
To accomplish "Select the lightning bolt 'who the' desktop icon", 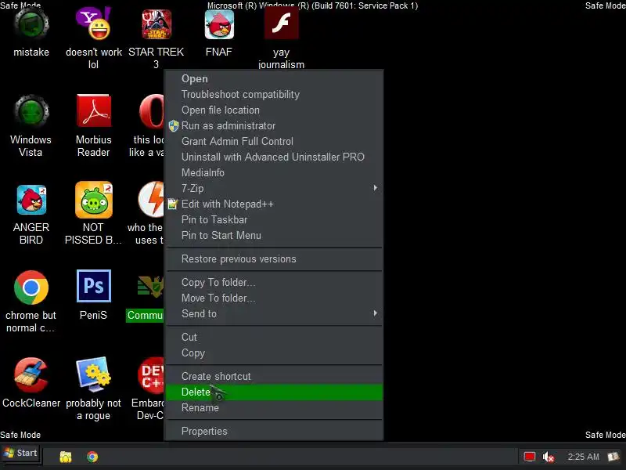I will tap(151, 199).
